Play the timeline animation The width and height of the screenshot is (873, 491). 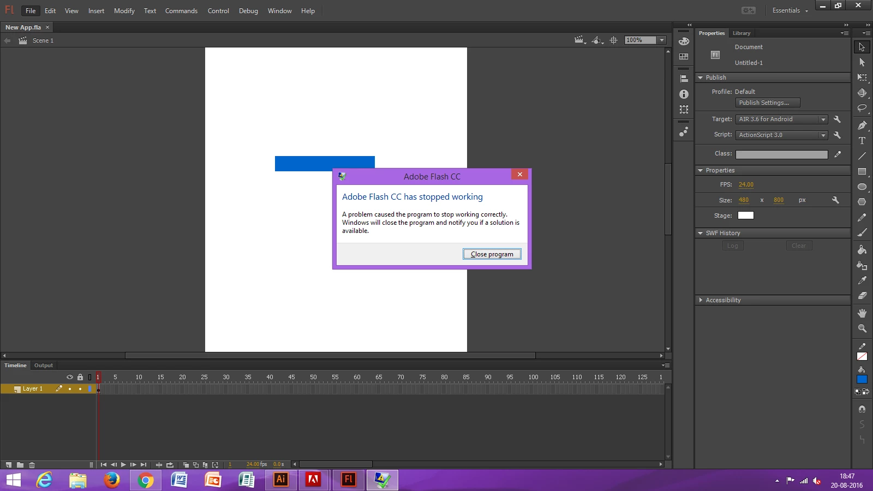(123, 465)
